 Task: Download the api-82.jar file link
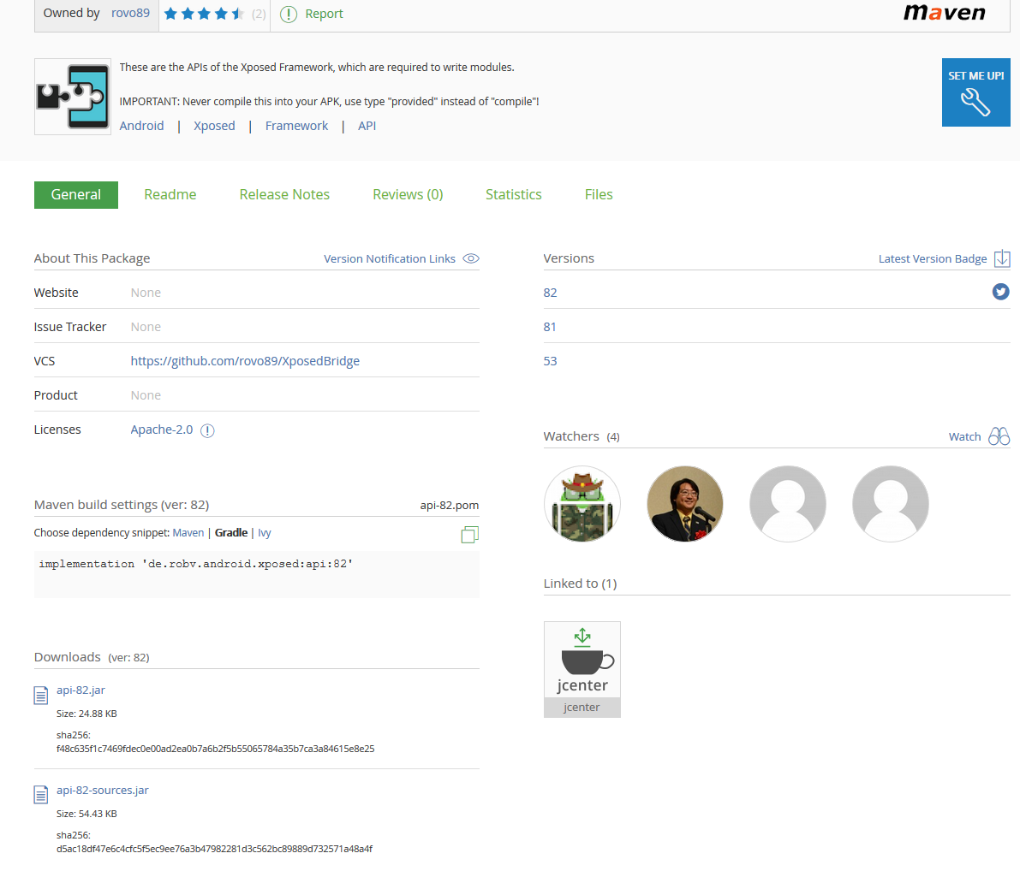pyautogui.click(x=81, y=690)
